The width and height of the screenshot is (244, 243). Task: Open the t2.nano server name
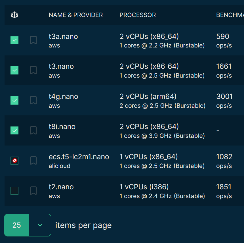(x=61, y=187)
